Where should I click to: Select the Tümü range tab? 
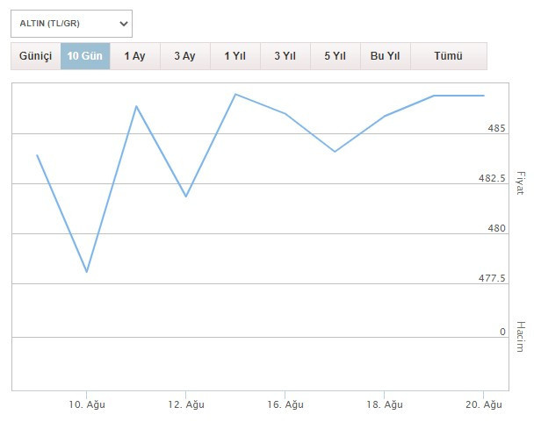[x=449, y=56]
